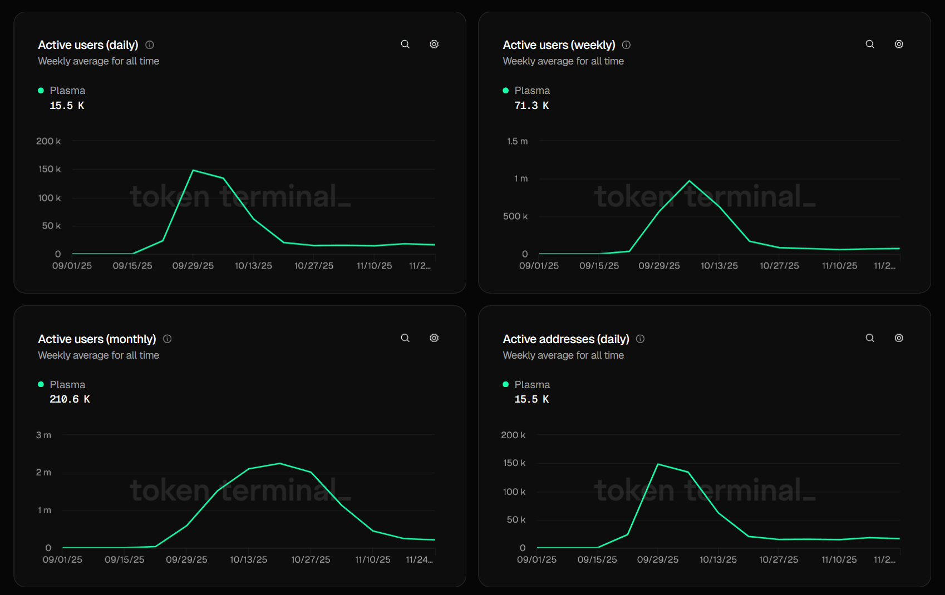Show info tooltip for Active users (daily)

(150, 45)
